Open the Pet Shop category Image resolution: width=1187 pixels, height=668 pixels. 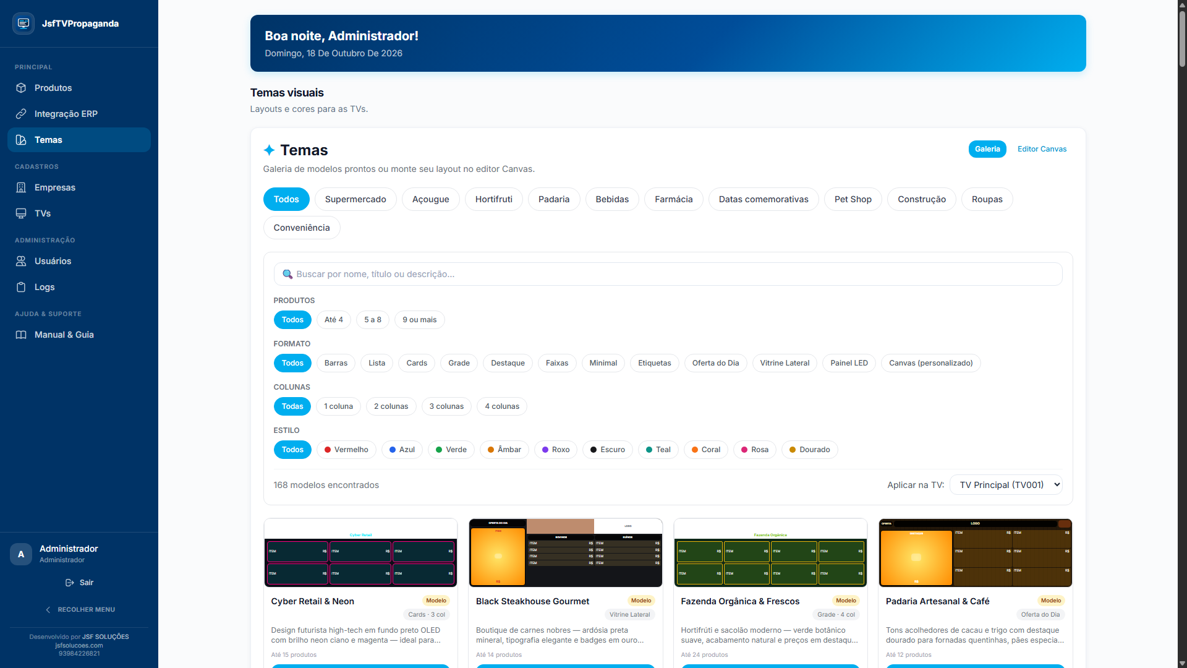coord(853,199)
